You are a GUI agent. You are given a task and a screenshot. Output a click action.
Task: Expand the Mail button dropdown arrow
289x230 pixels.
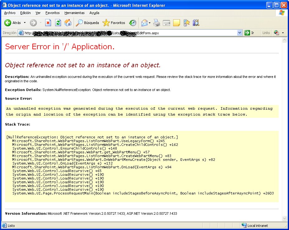coord(149,23)
